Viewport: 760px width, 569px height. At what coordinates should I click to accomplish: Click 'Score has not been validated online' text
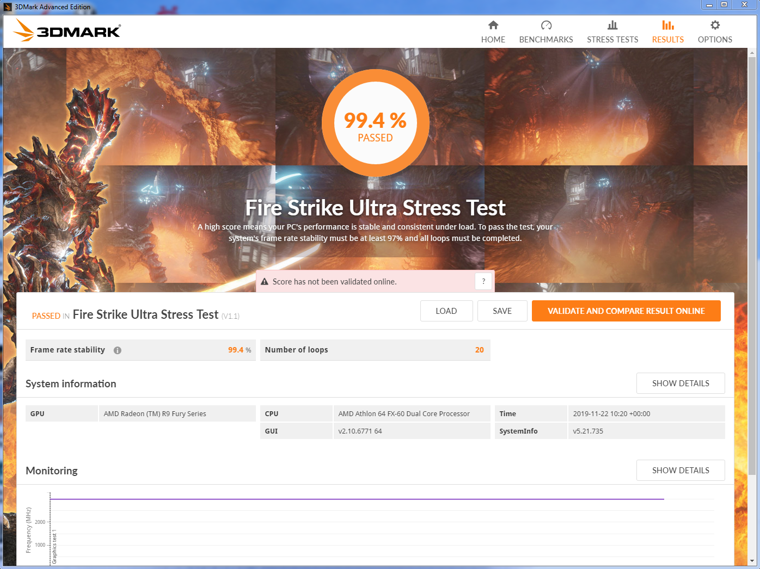pyautogui.click(x=334, y=282)
